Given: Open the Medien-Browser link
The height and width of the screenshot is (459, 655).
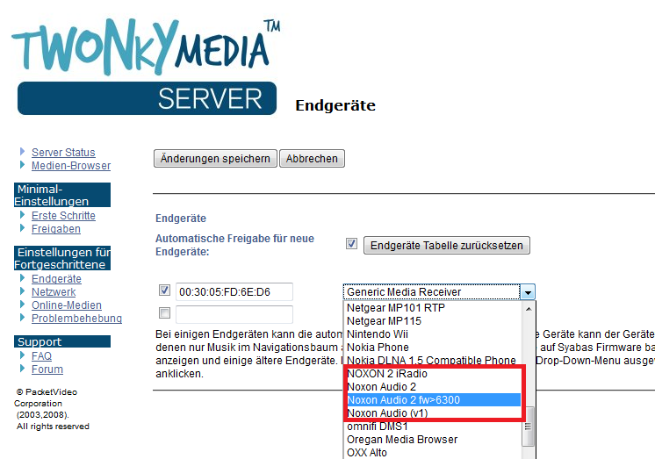Looking at the screenshot, I should (71, 166).
